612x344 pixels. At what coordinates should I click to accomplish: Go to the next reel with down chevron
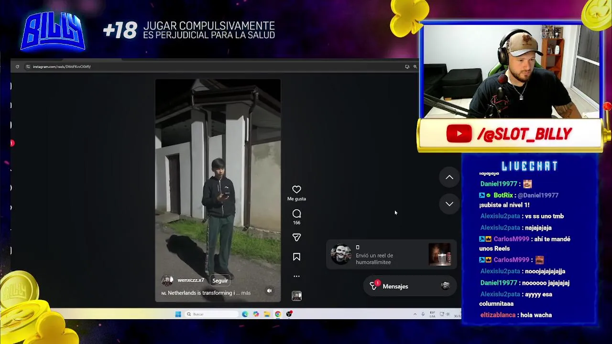click(449, 204)
